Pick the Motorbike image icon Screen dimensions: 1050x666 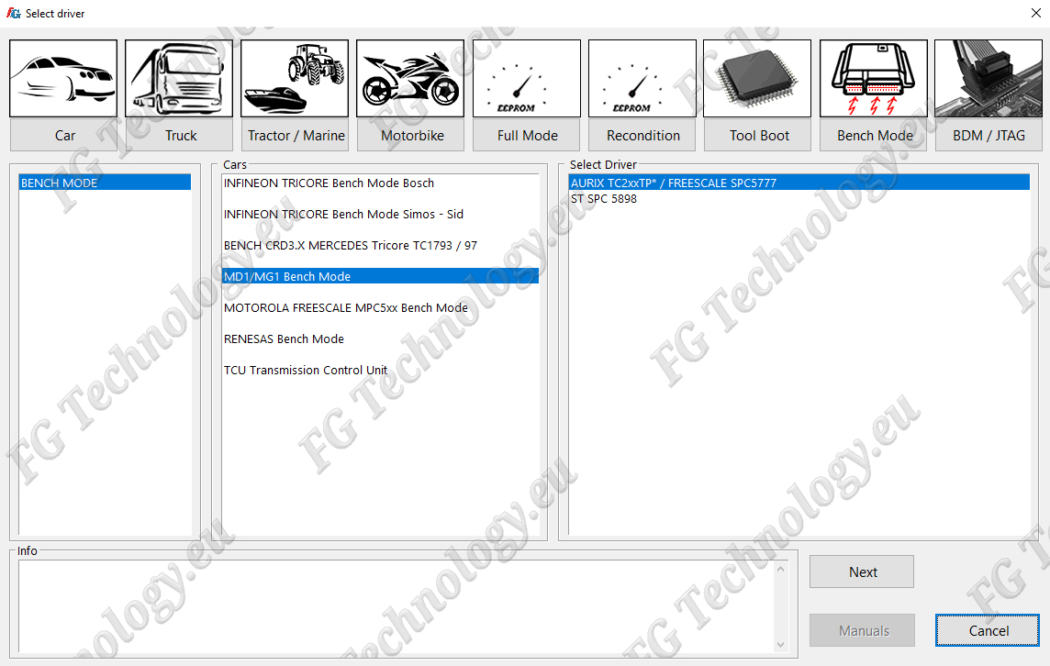[410, 79]
